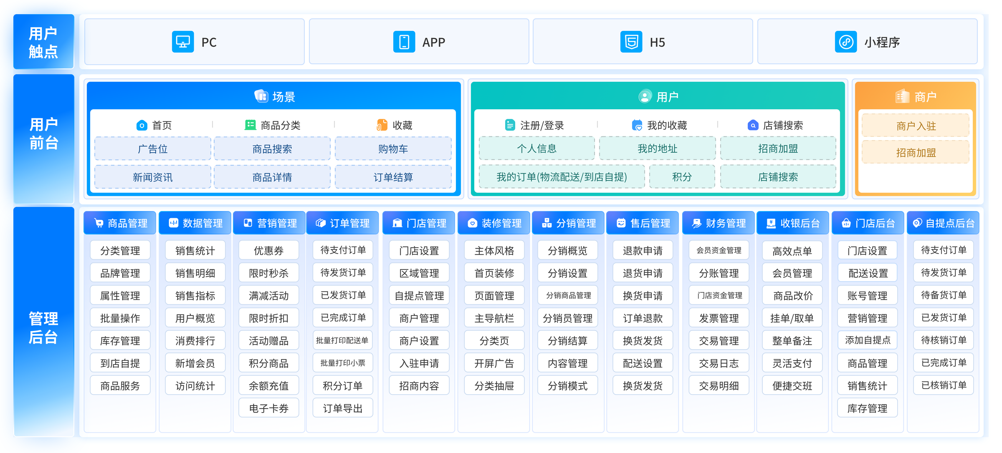Select the 用户 user avatar icon

645,96
